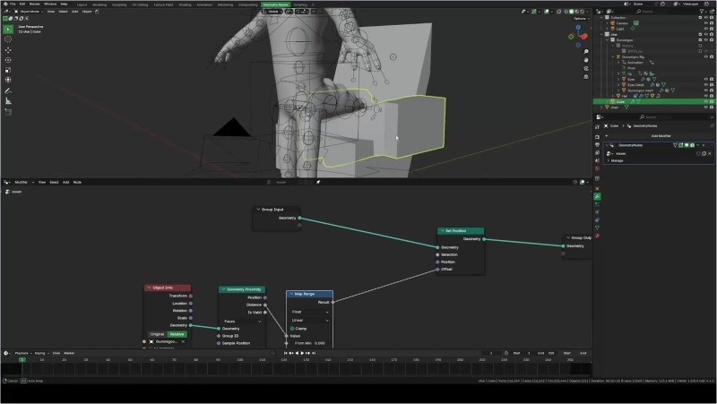Select the Measure tool

tap(9, 100)
